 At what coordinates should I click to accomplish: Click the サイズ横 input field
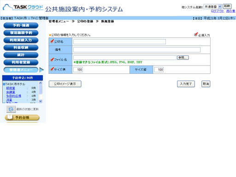(x=78, y=70)
